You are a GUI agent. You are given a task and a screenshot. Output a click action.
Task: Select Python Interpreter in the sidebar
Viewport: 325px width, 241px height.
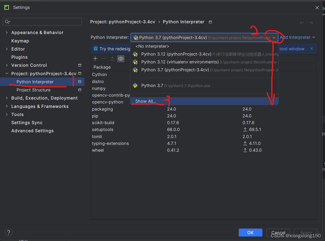(x=35, y=82)
